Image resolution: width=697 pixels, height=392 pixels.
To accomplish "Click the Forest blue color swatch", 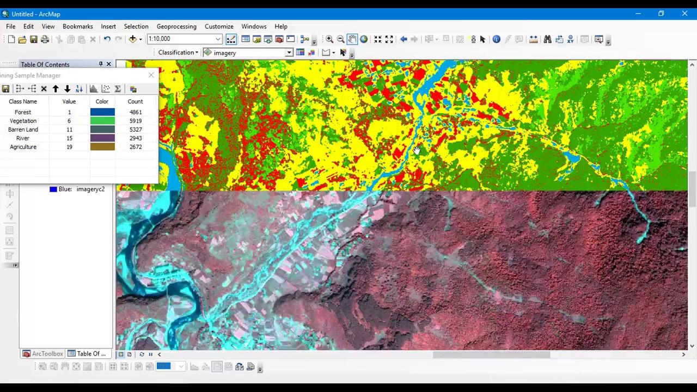I will coord(102,112).
